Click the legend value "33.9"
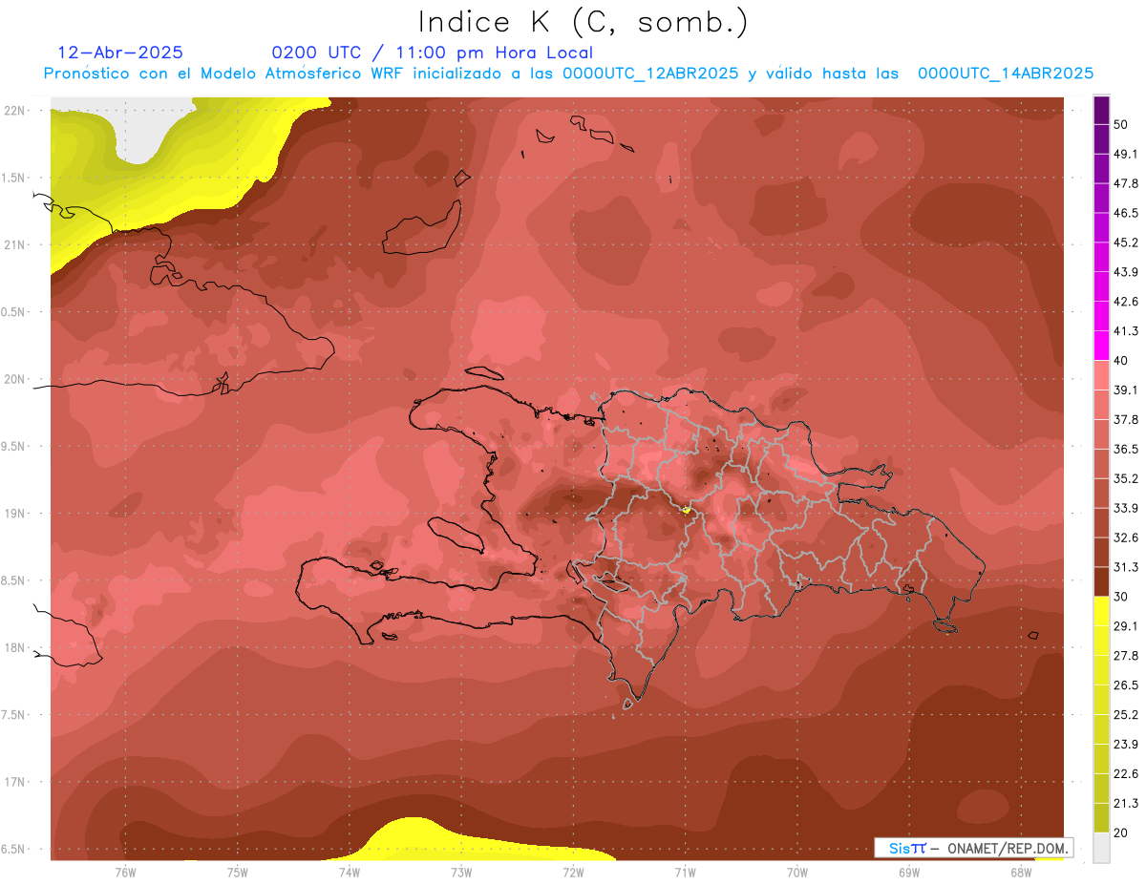The image size is (1146, 885). (1126, 508)
